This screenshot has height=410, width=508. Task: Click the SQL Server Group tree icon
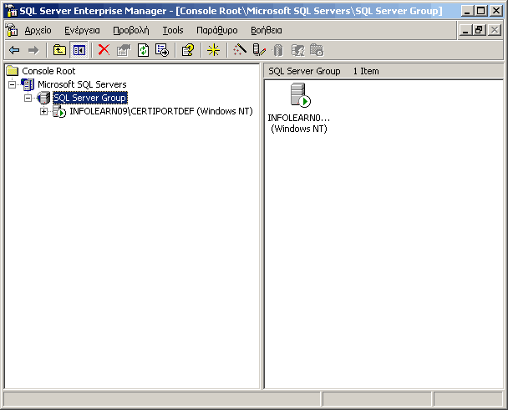[43, 98]
